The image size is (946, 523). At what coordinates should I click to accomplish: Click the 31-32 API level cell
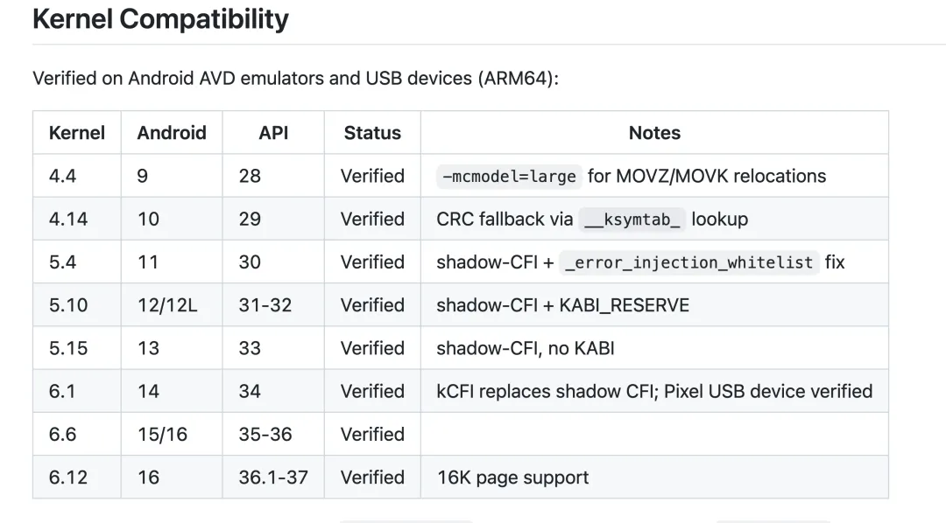coord(265,305)
